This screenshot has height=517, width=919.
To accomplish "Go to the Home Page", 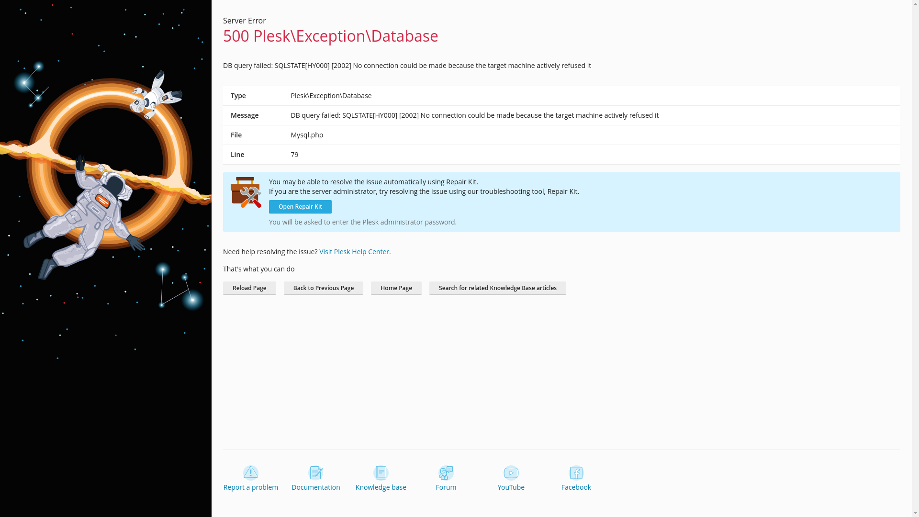I will click(396, 288).
